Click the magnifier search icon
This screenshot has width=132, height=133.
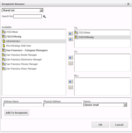click(x=44, y=17)
